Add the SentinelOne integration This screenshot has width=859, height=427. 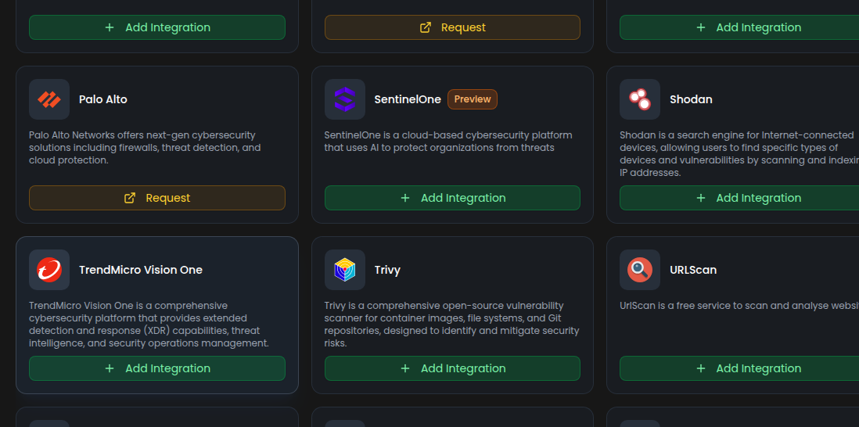[x=452, y=198]
